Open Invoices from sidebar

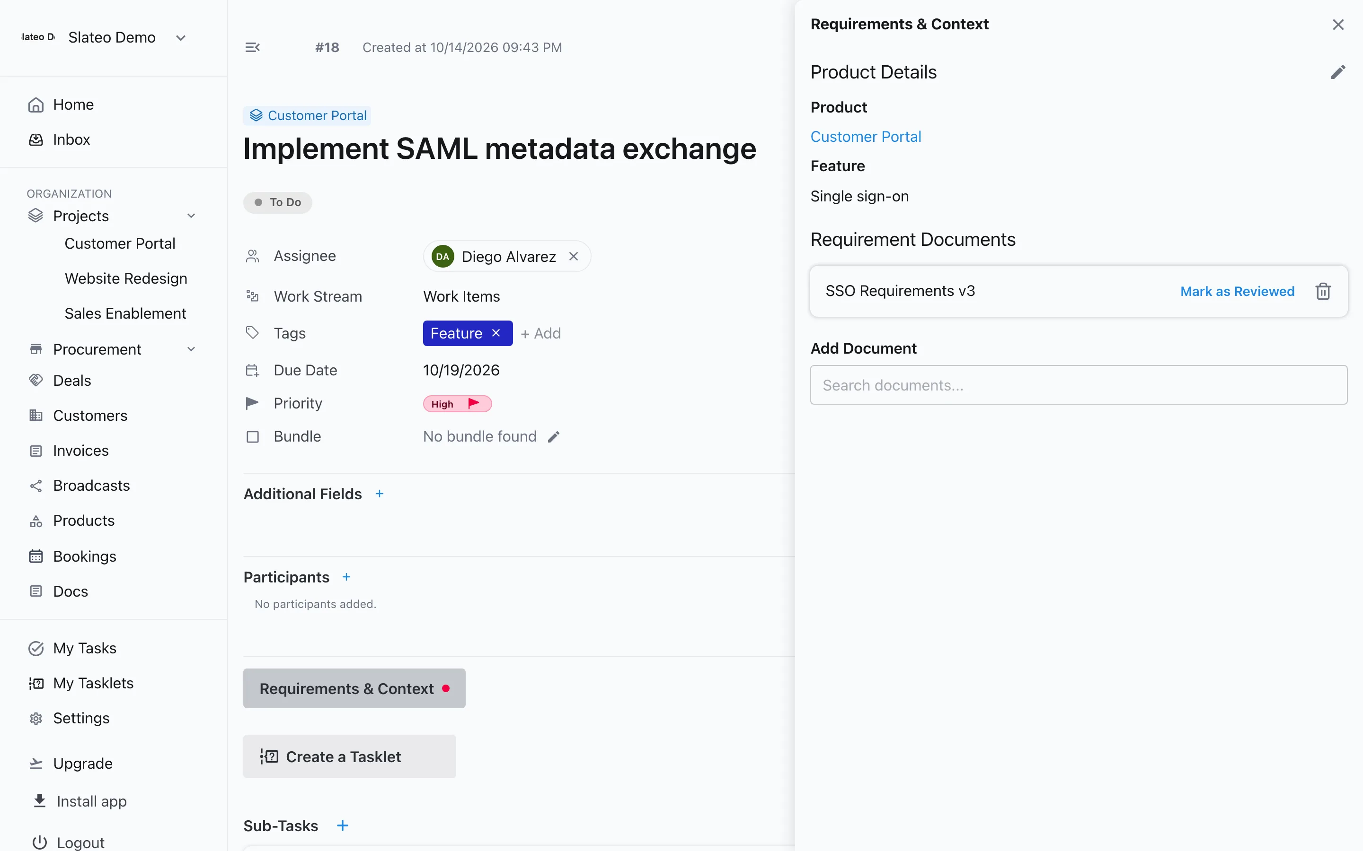[80, 450]
